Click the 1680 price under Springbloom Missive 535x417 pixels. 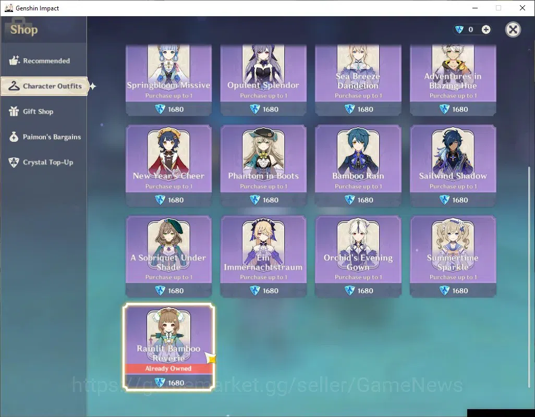pos(176,109)
